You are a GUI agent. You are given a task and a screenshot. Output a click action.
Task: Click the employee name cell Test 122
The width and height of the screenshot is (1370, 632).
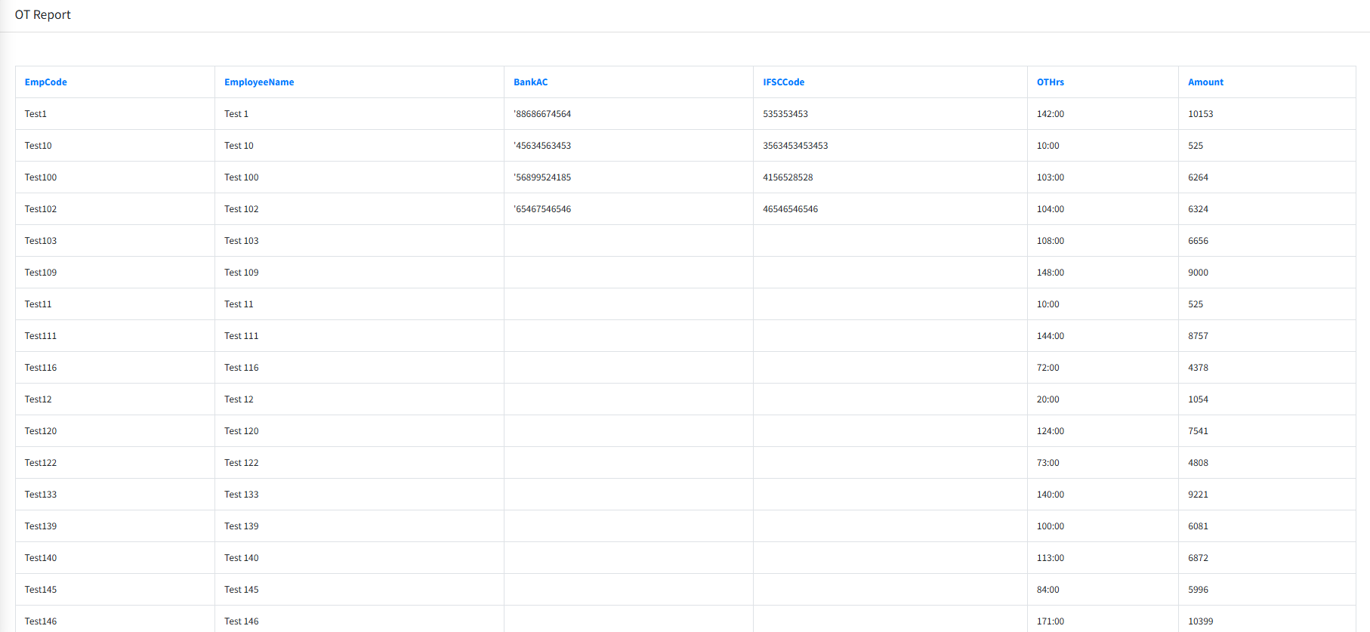click(241, 463)
